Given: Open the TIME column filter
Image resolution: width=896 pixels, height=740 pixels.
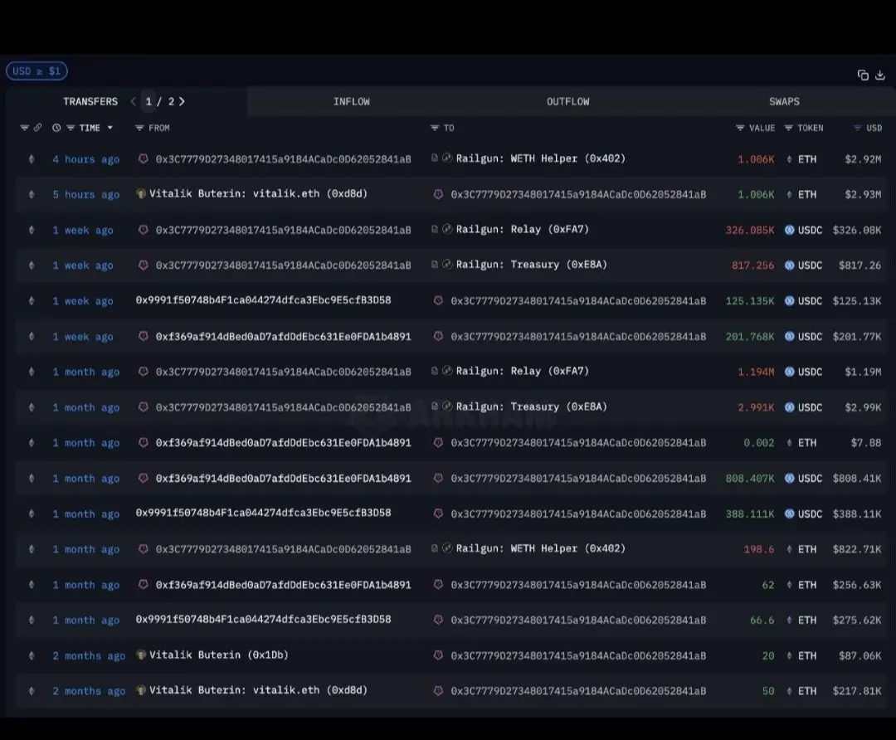Looking at the screenshot, I should 71,128.
